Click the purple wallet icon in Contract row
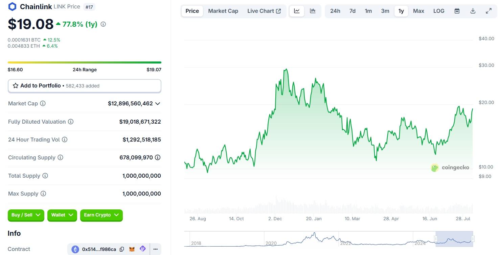 point(143,249)
